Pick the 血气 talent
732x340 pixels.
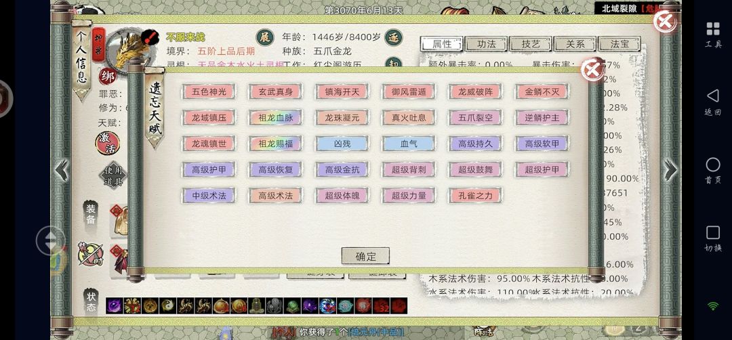(x=409, y=144)
